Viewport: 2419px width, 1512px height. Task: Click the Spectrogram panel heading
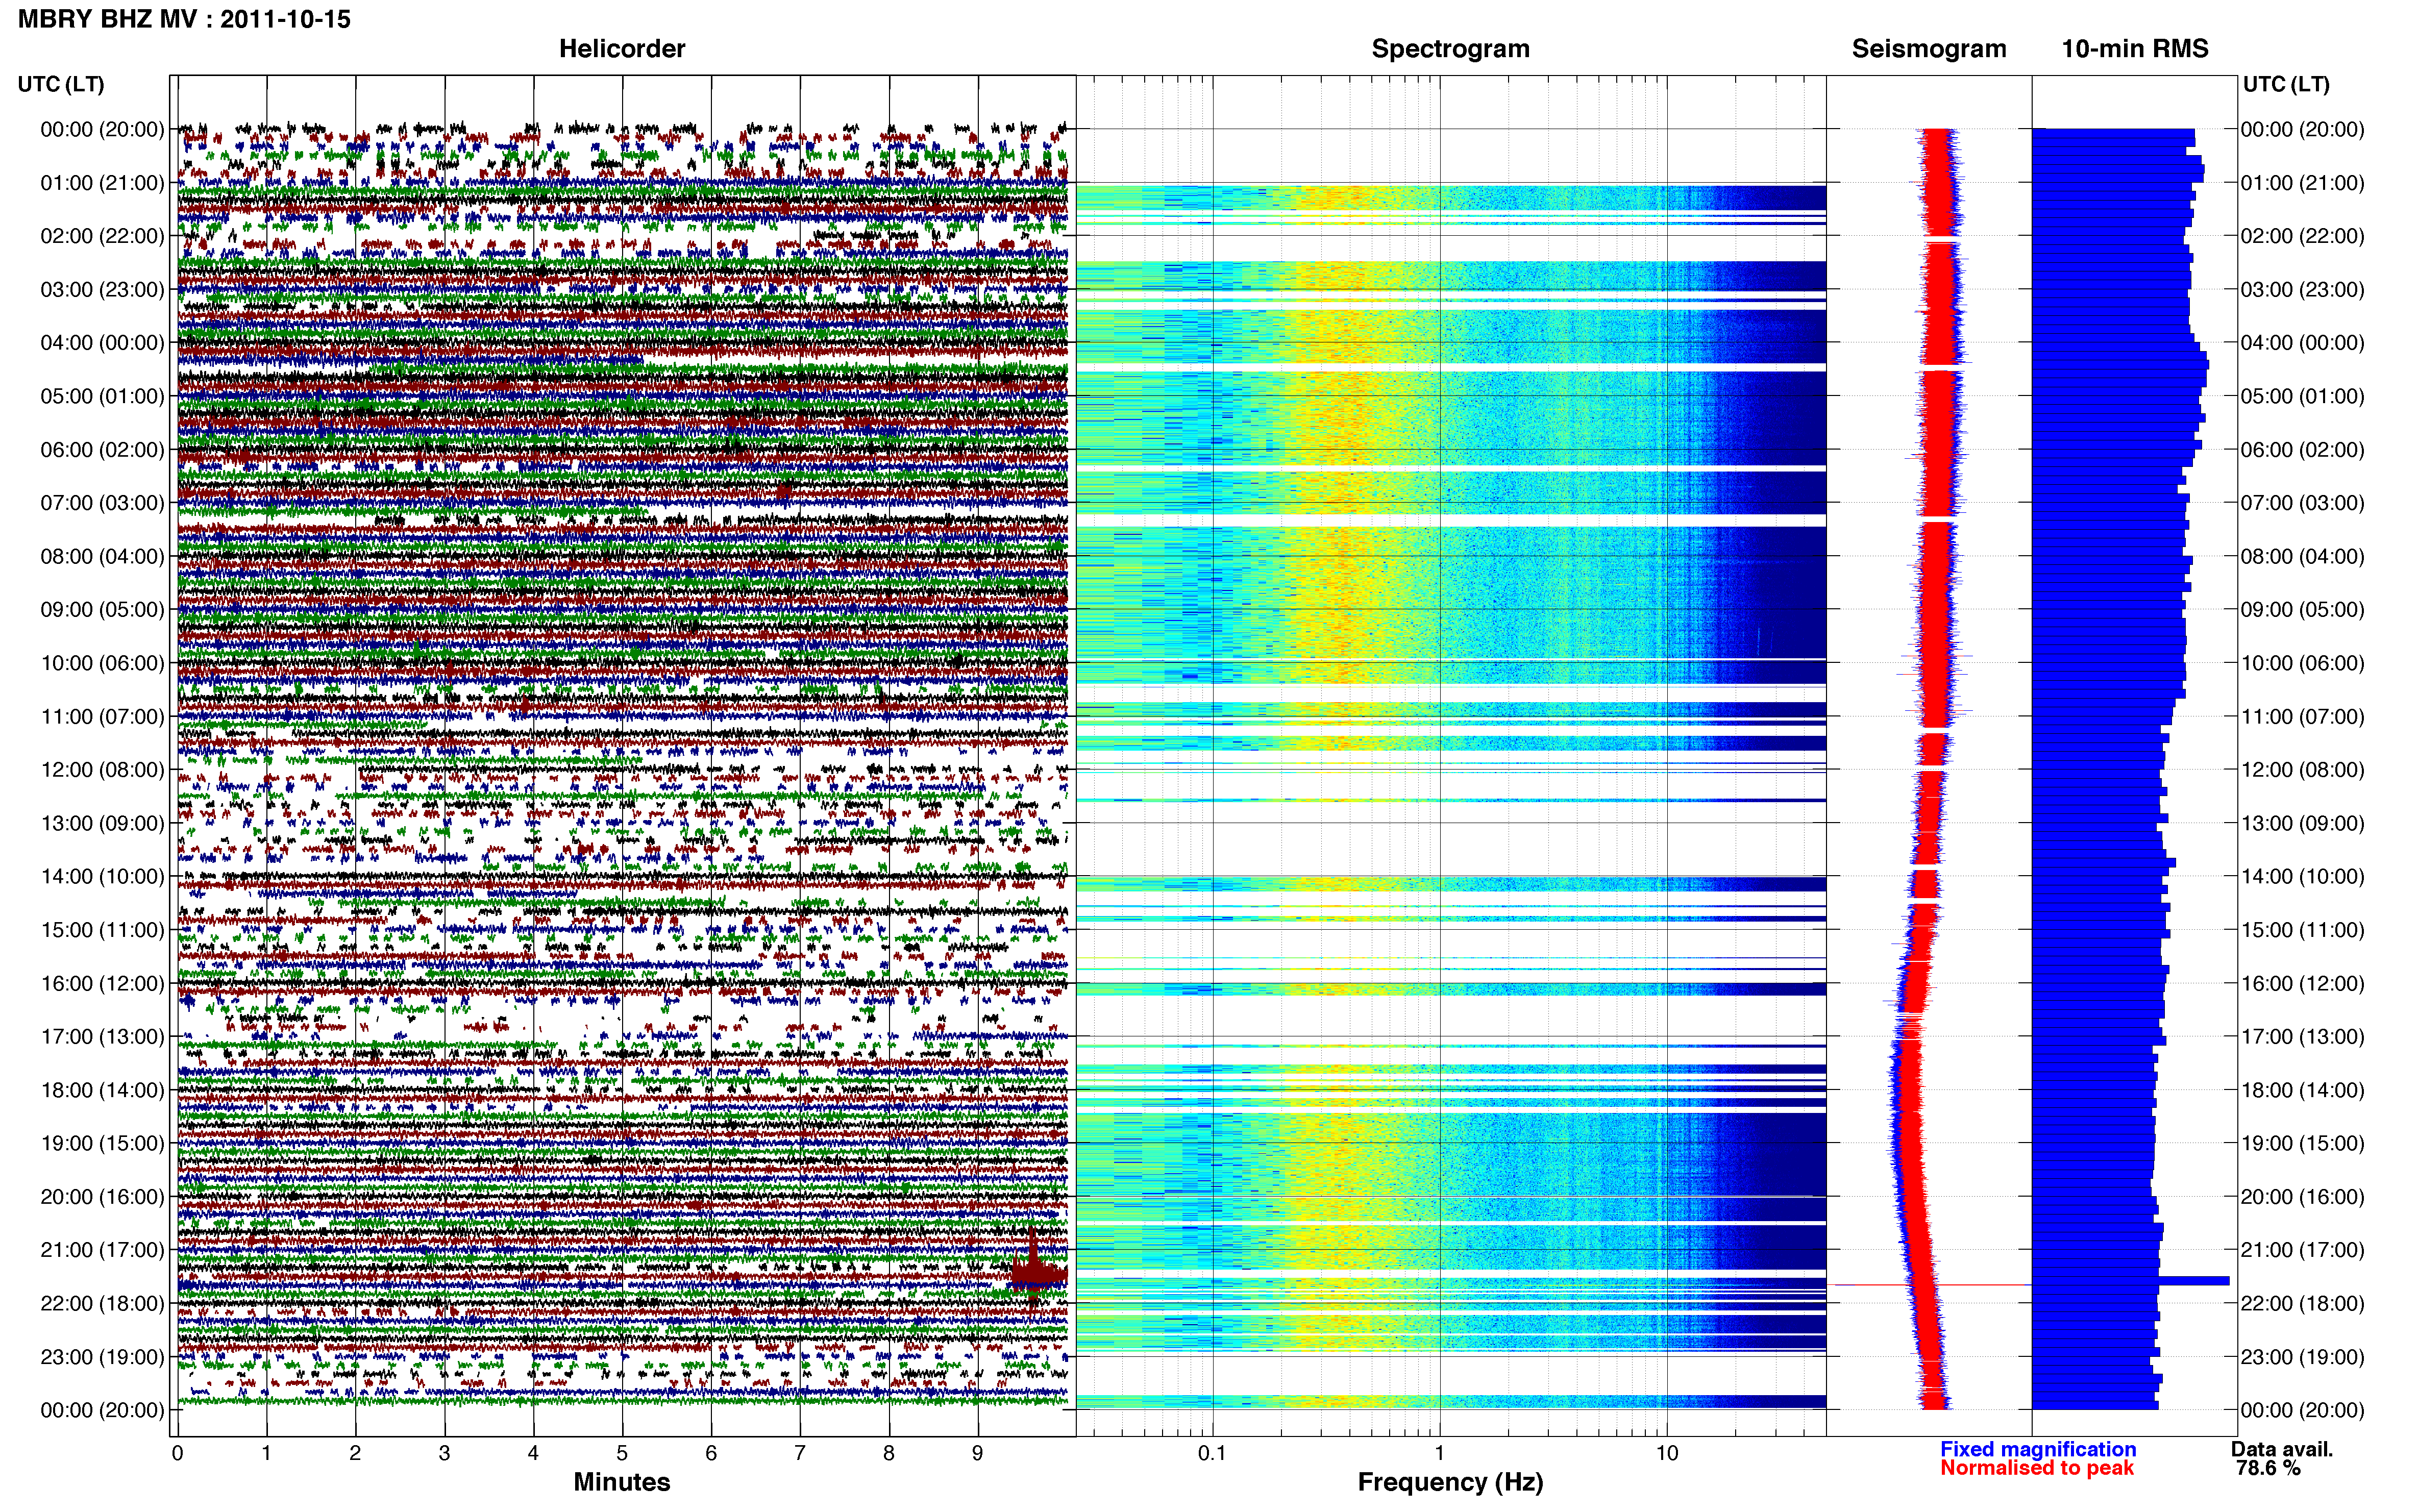pyautogui.click(x=1450, y=48)
